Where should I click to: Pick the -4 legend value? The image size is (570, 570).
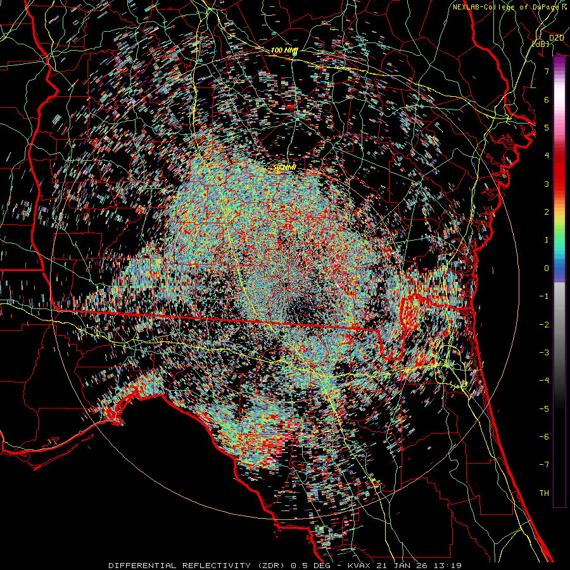544,381
